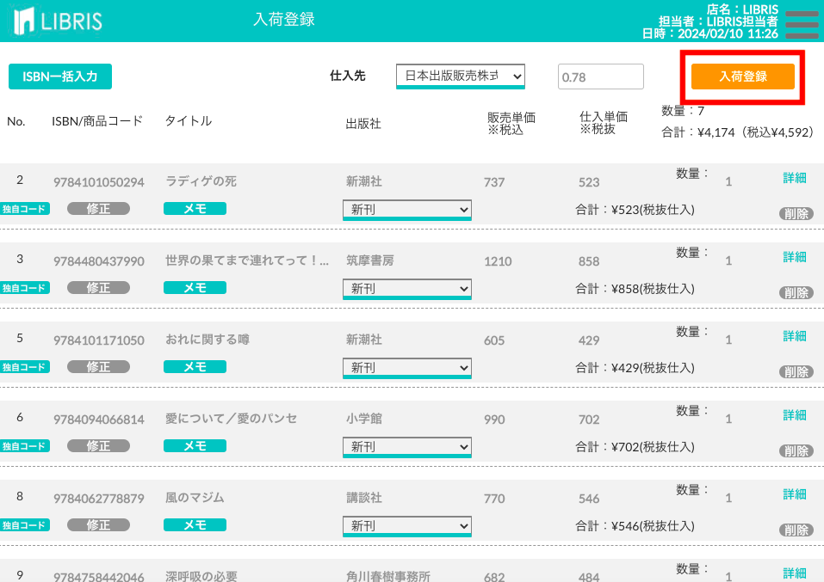This screenshot has width=824, height=582.
Task: Delete the ラディゲの死 row
Action: click(x=796, y=213)
